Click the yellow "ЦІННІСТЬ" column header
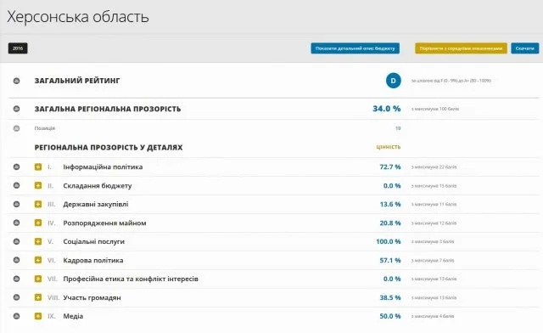Image resolution: width=543 pixels, height=333 pixels. [x=389, y=147]
